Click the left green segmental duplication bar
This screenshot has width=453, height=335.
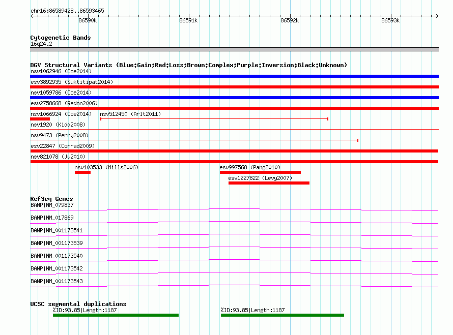(116, 315)
